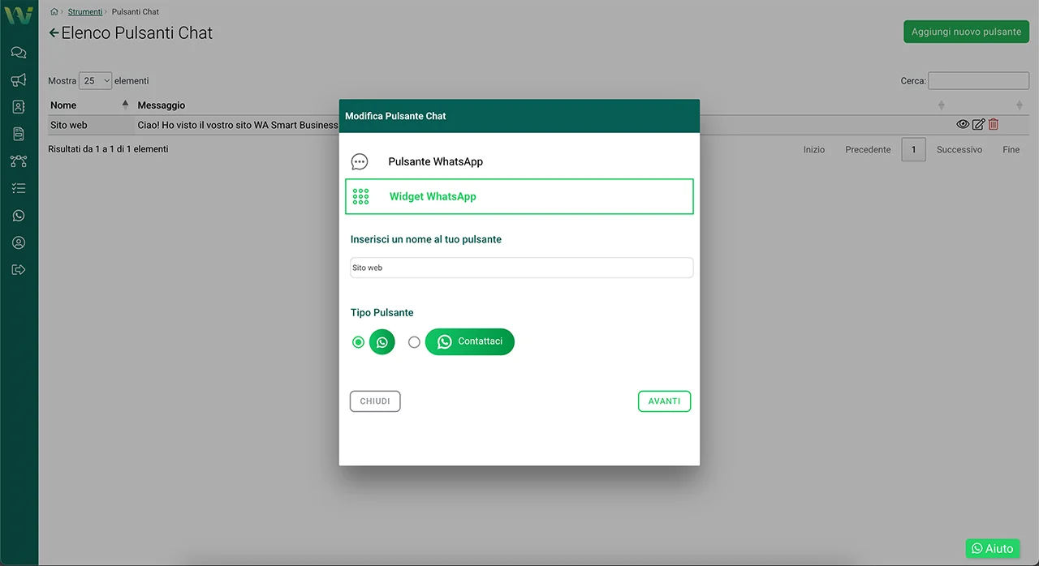The width and height of the screenshot is (1039, 566).
Task: Select the Contattaci button preview
Action: click(470, 341)
